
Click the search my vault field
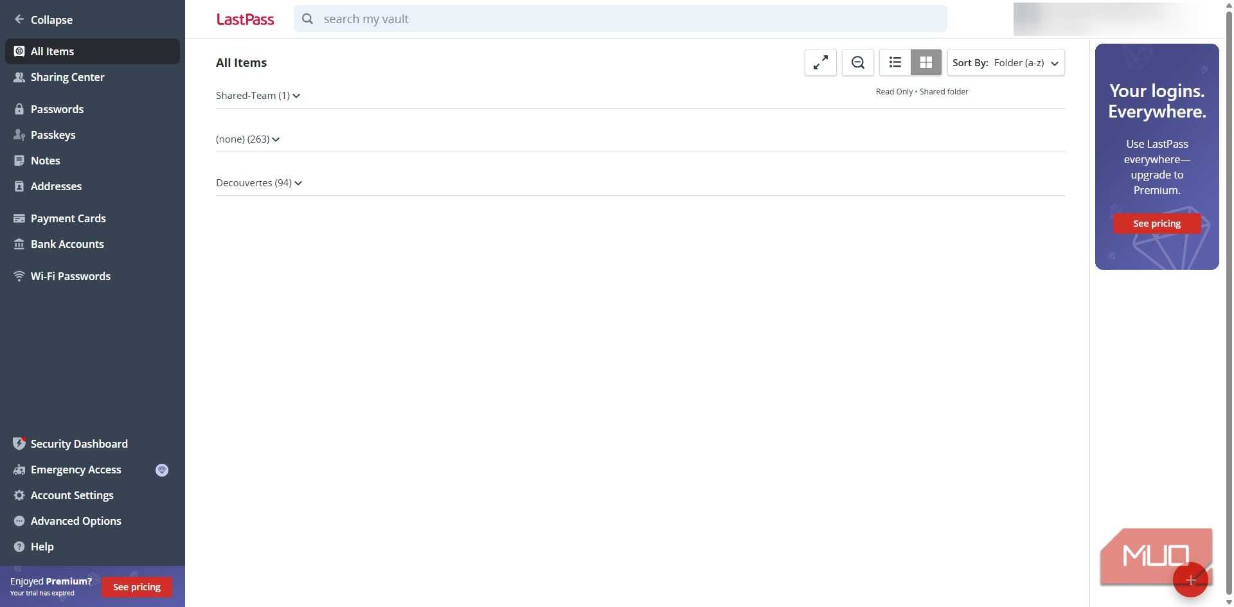coord(620,19)
